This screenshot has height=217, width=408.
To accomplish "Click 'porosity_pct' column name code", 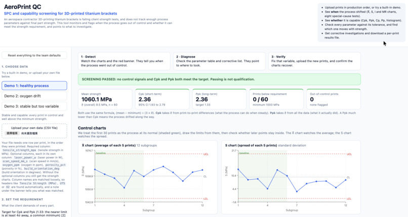I will pyautogui.click(x=55, y=165).
